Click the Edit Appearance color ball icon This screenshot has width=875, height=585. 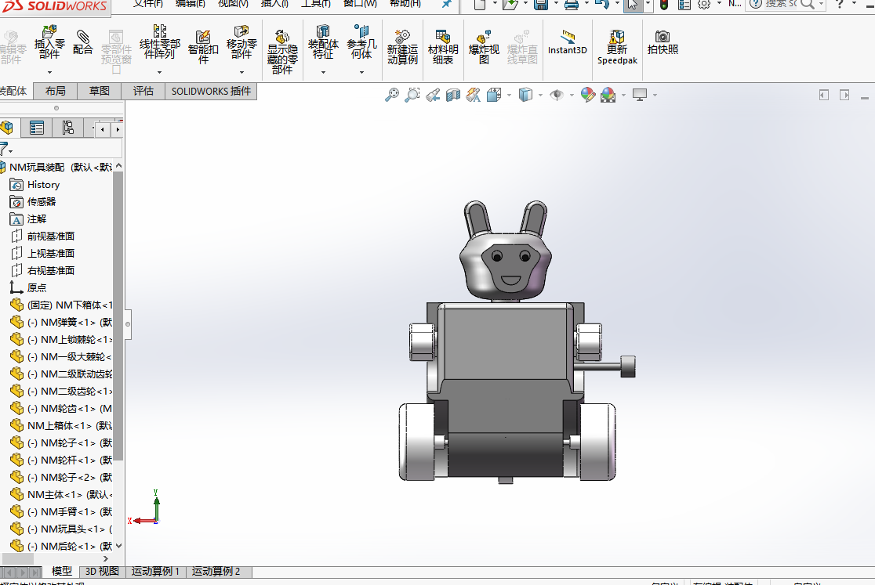(x=587, y=96)
